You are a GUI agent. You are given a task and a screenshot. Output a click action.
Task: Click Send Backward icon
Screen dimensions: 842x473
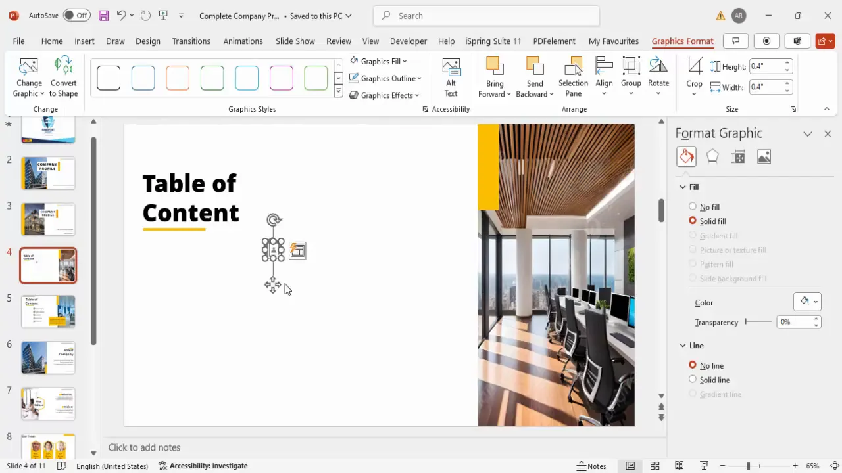pos(535,78)
